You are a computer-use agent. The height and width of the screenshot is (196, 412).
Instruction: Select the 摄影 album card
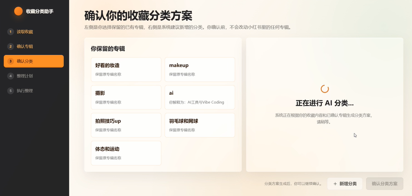pos(126,97)
